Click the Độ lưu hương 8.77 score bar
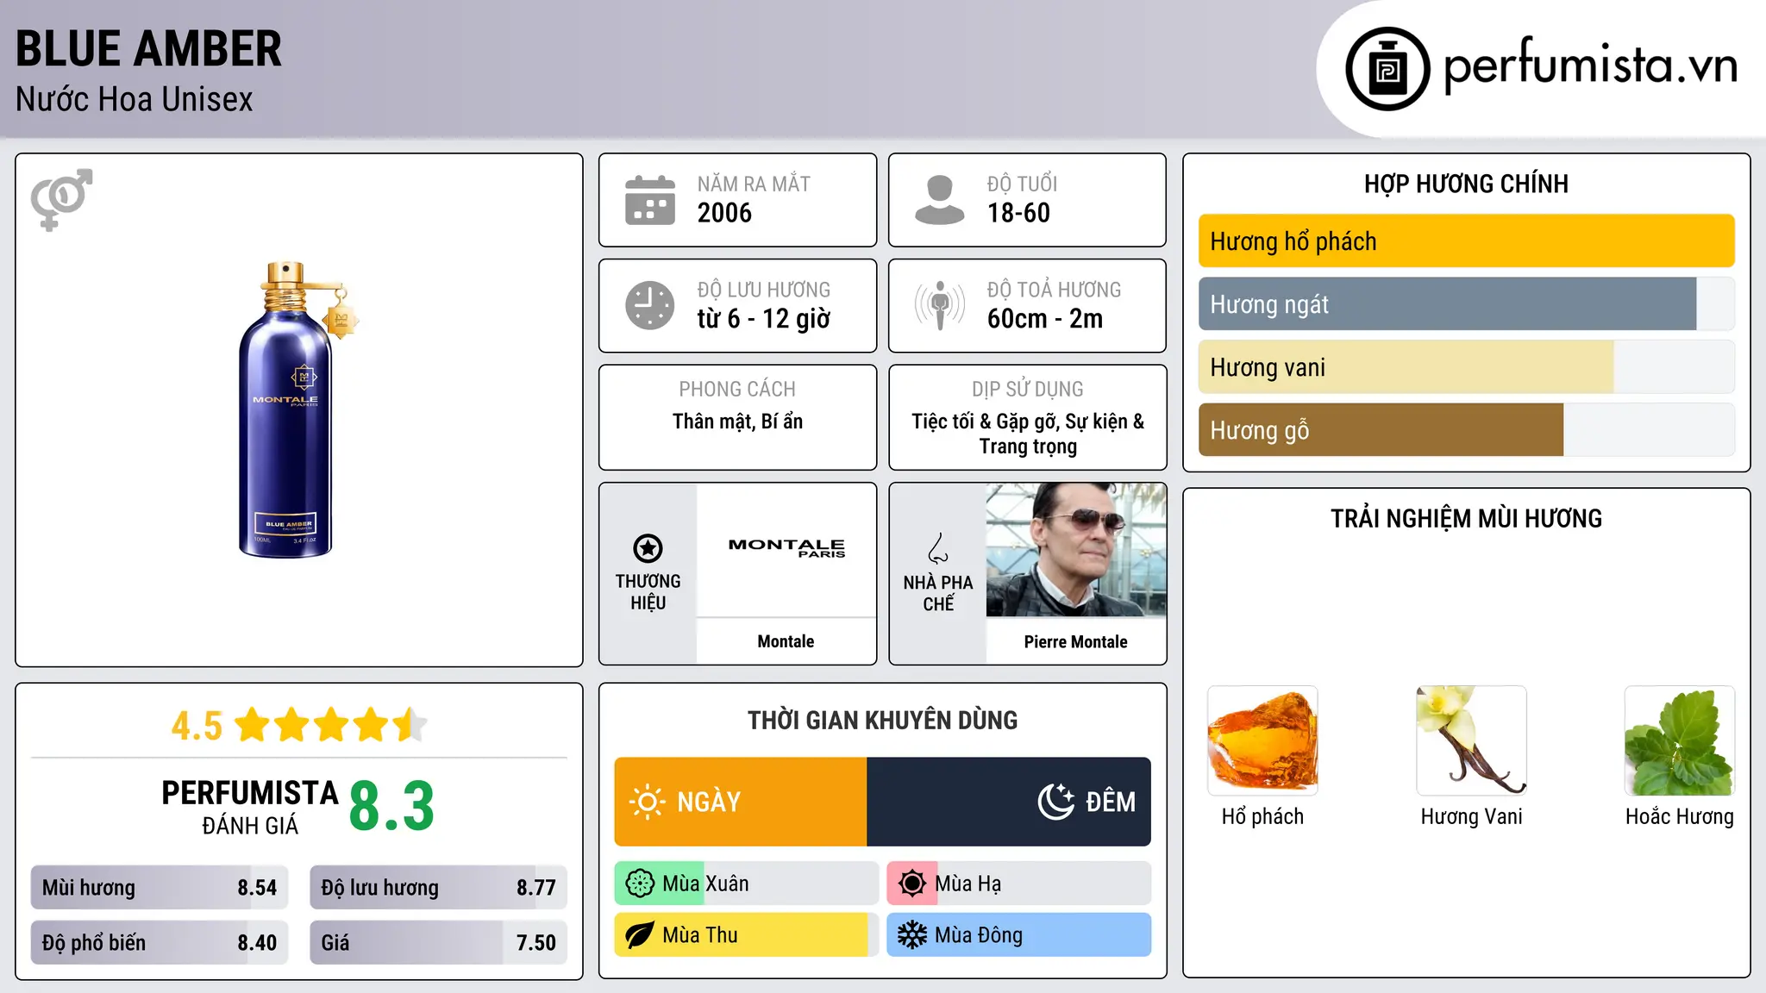This screenshot has height=993, width=1766. click(x=438, y=888)
